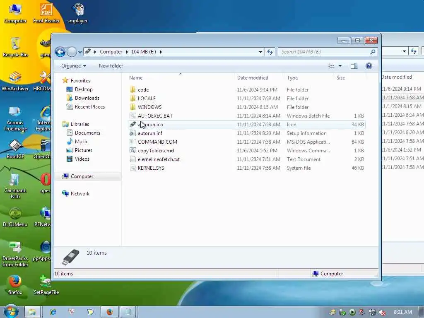
Task: Select the WINDOWS folder
Action: pyautogui.click(x=150, y=107)
